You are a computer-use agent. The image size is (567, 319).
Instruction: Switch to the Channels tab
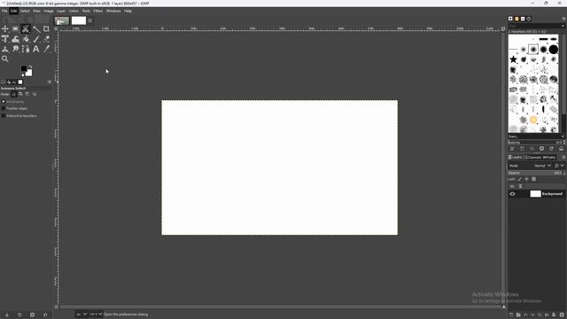[533, 158]
